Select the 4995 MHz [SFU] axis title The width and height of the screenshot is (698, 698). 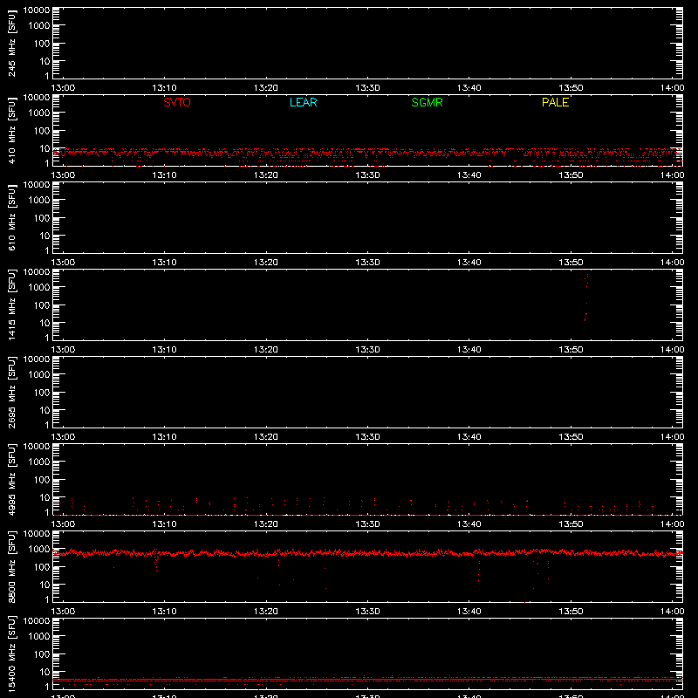tap(12, 479)
